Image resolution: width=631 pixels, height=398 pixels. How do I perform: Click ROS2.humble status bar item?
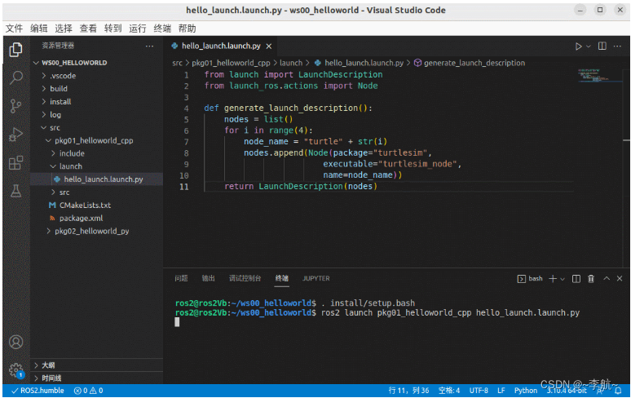[38, 391]
